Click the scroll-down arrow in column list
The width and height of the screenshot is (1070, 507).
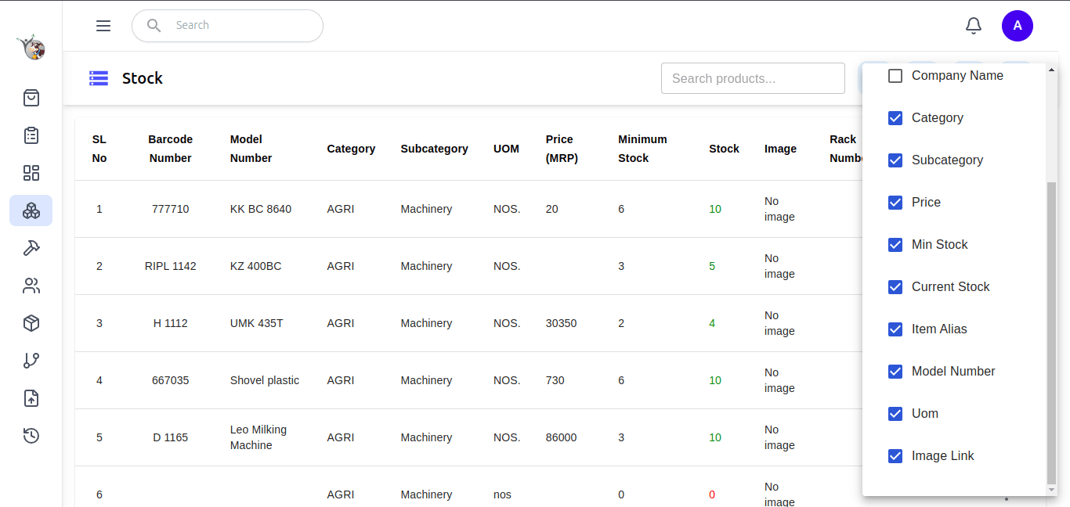[1051, 490]
